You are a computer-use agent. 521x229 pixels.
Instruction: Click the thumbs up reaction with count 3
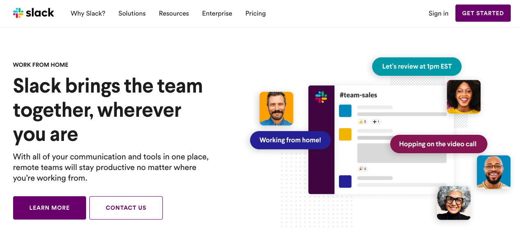(362, 122)
